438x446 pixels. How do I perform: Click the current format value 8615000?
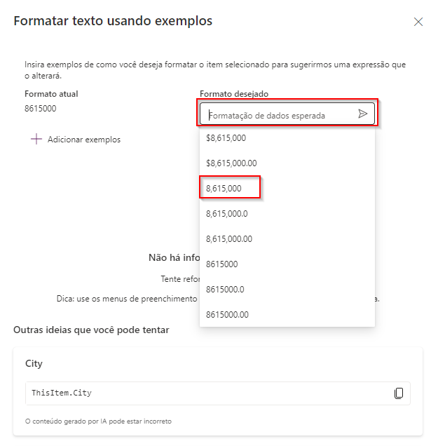tap(41, 109)
